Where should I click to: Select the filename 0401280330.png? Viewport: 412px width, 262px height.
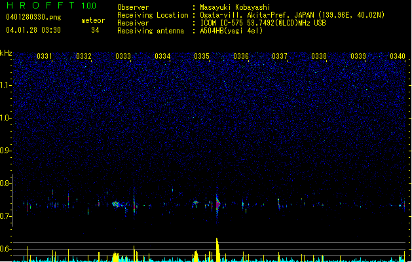(33, 17)
